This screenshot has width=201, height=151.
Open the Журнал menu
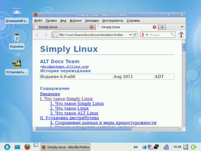pos(75,20)
